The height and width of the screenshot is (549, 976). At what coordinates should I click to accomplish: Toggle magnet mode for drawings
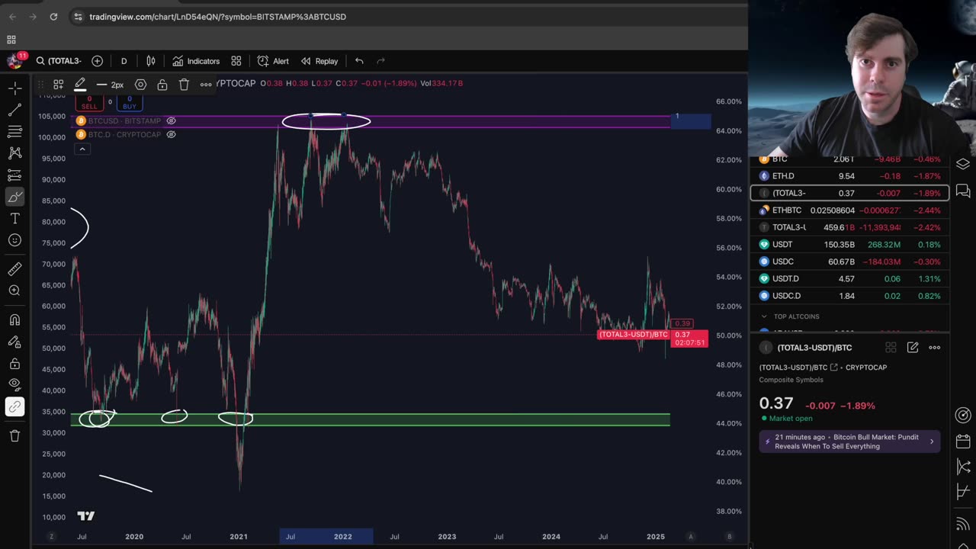pyautogui.click(x=14, y=319)
